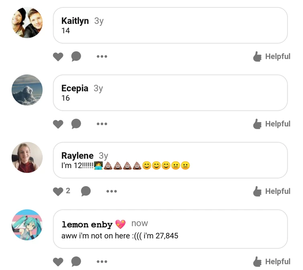Open Ecepia's cloud avatar
This screenshot has width=303, height=270.
click(x=27, y=90)
